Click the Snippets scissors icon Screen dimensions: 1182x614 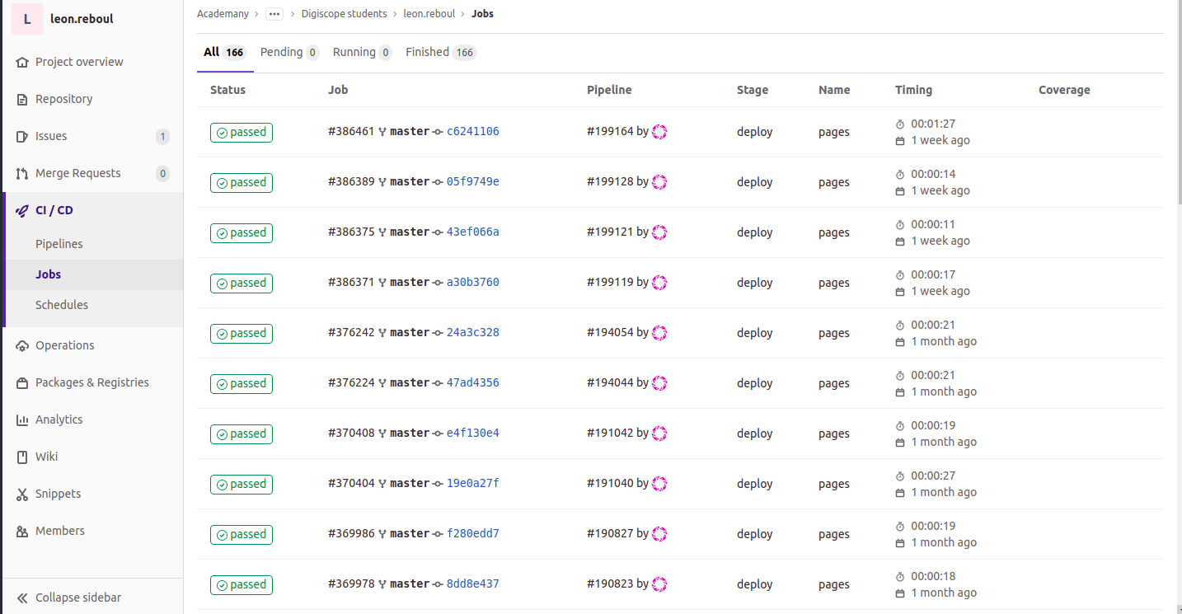(x=22, y=494)
